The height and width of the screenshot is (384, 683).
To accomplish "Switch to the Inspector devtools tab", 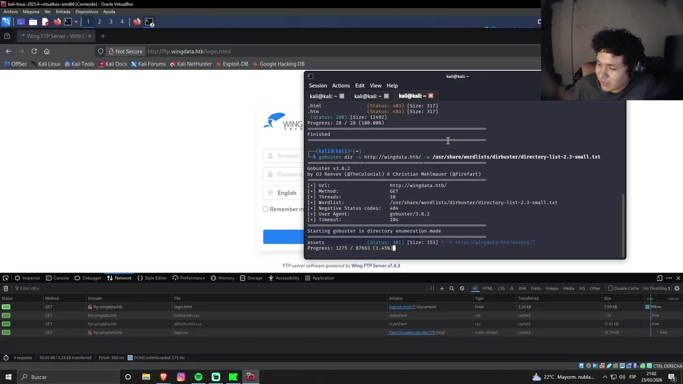I will pos(27,278).
